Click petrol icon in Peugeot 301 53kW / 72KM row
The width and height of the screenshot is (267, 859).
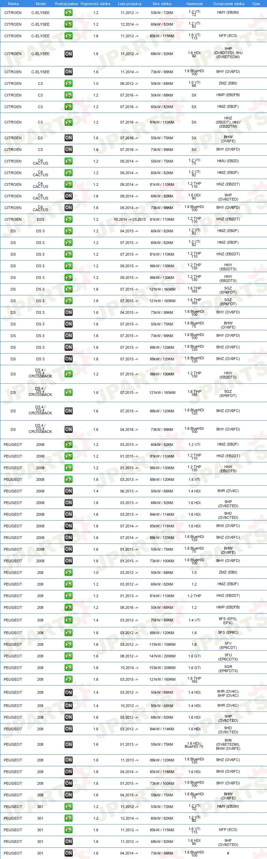tap(69, 807)
